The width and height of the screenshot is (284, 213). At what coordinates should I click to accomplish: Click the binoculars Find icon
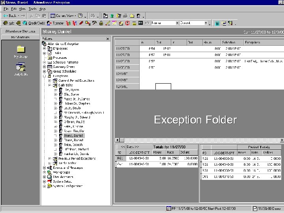[93, 16]
